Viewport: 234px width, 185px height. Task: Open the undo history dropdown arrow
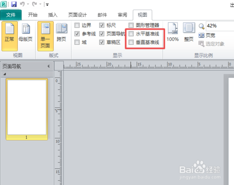(28, 4)
